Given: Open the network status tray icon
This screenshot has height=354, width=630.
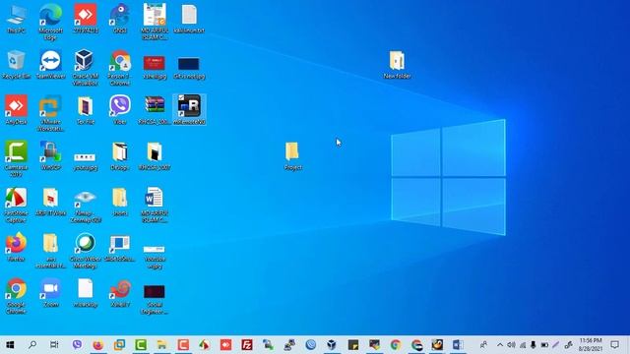Looking at the screenshot, I should click(x=523, y=345).
